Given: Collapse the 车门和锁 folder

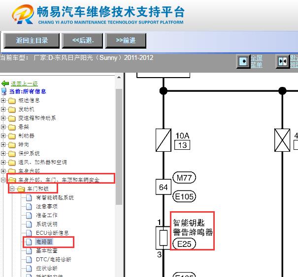Looking at the screenshot, I should (x=12, y=189).
